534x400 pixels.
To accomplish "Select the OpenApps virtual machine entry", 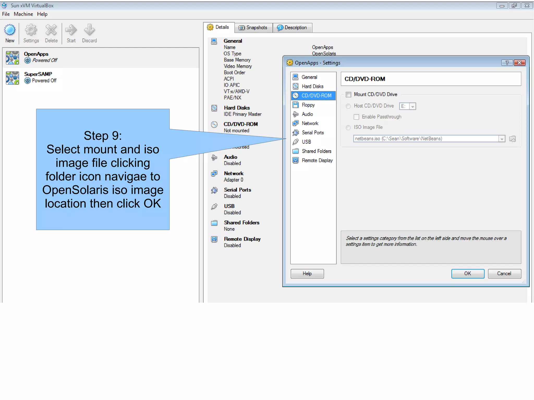I will 101,57.
